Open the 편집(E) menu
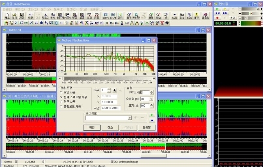The image size is (263, 167). 20,9
